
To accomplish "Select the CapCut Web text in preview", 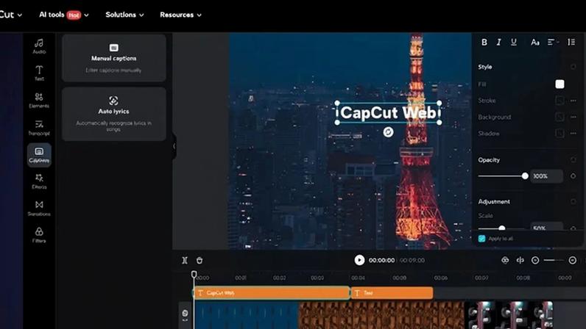I will (388, 112).
